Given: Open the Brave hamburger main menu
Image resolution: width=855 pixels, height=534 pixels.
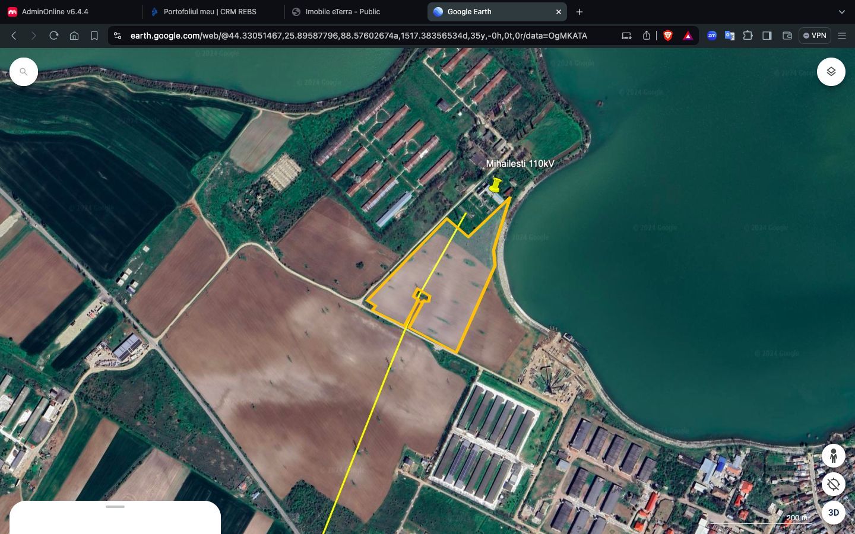Looking at the screenshot, I should point(842,36).
